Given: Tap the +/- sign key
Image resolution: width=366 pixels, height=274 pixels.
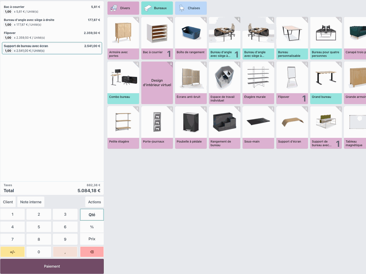Looking at the screenshot, I should (13, 252).
